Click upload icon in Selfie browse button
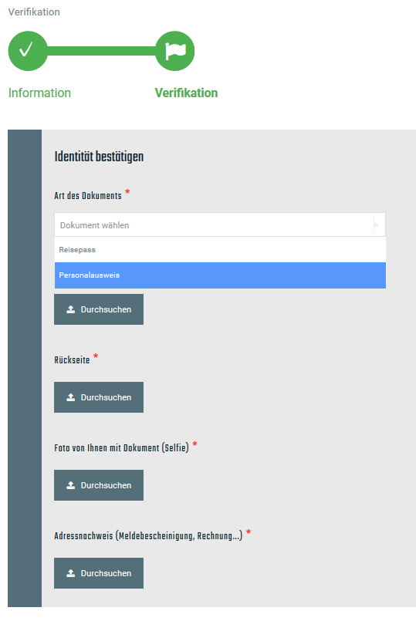Image resolution: width=416 pixels, height=621 pixels. tap(71, 485)
